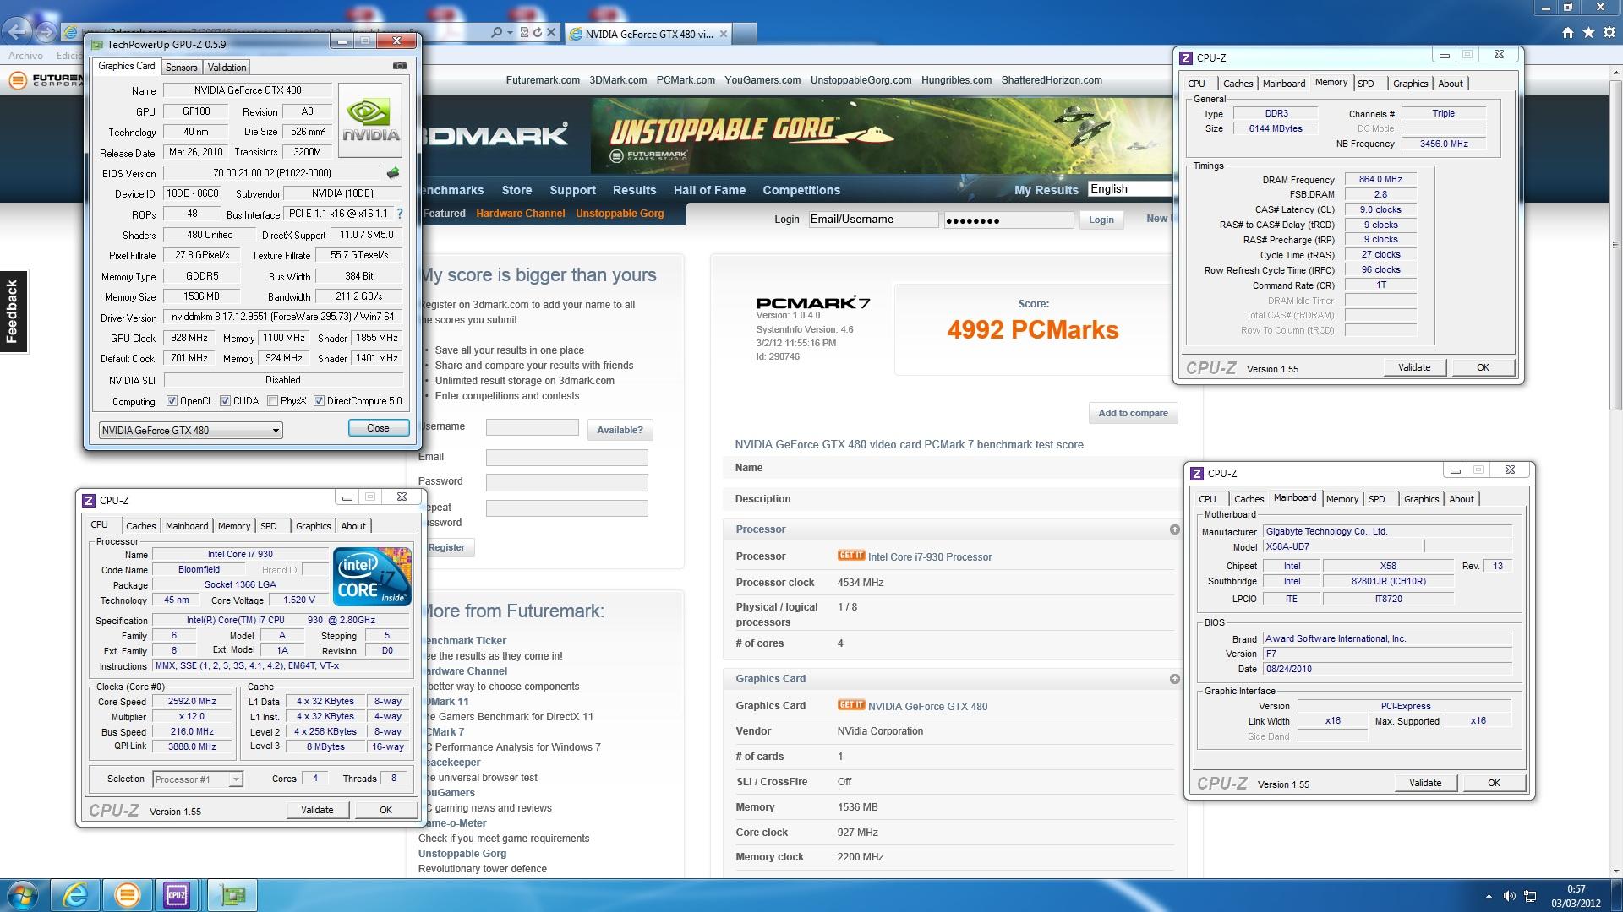1623x912 pixels.
Task: Click the Feedback side tab
Action: 13,311
